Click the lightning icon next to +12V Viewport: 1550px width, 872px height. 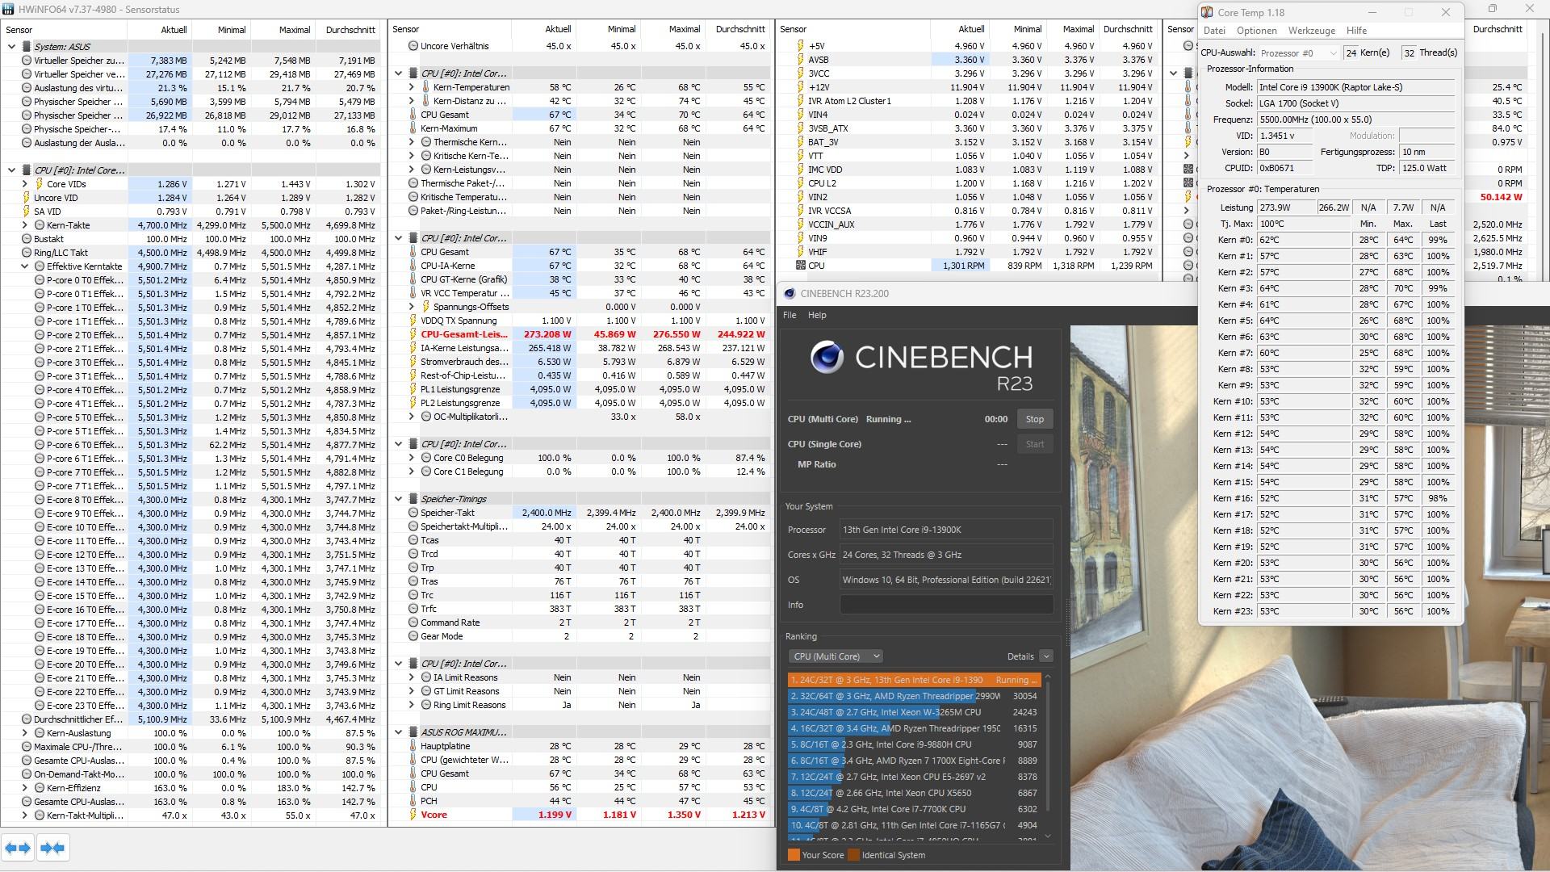pyautogui.click(x=800, y=87)
